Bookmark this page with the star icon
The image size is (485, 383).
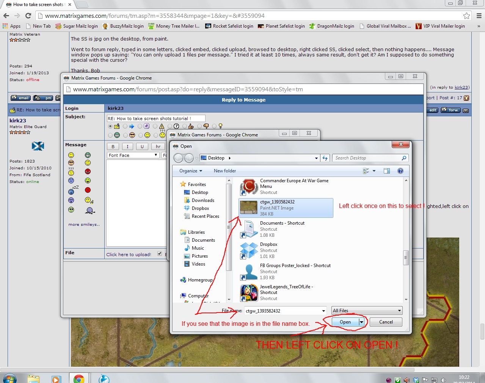coord(466,16)
